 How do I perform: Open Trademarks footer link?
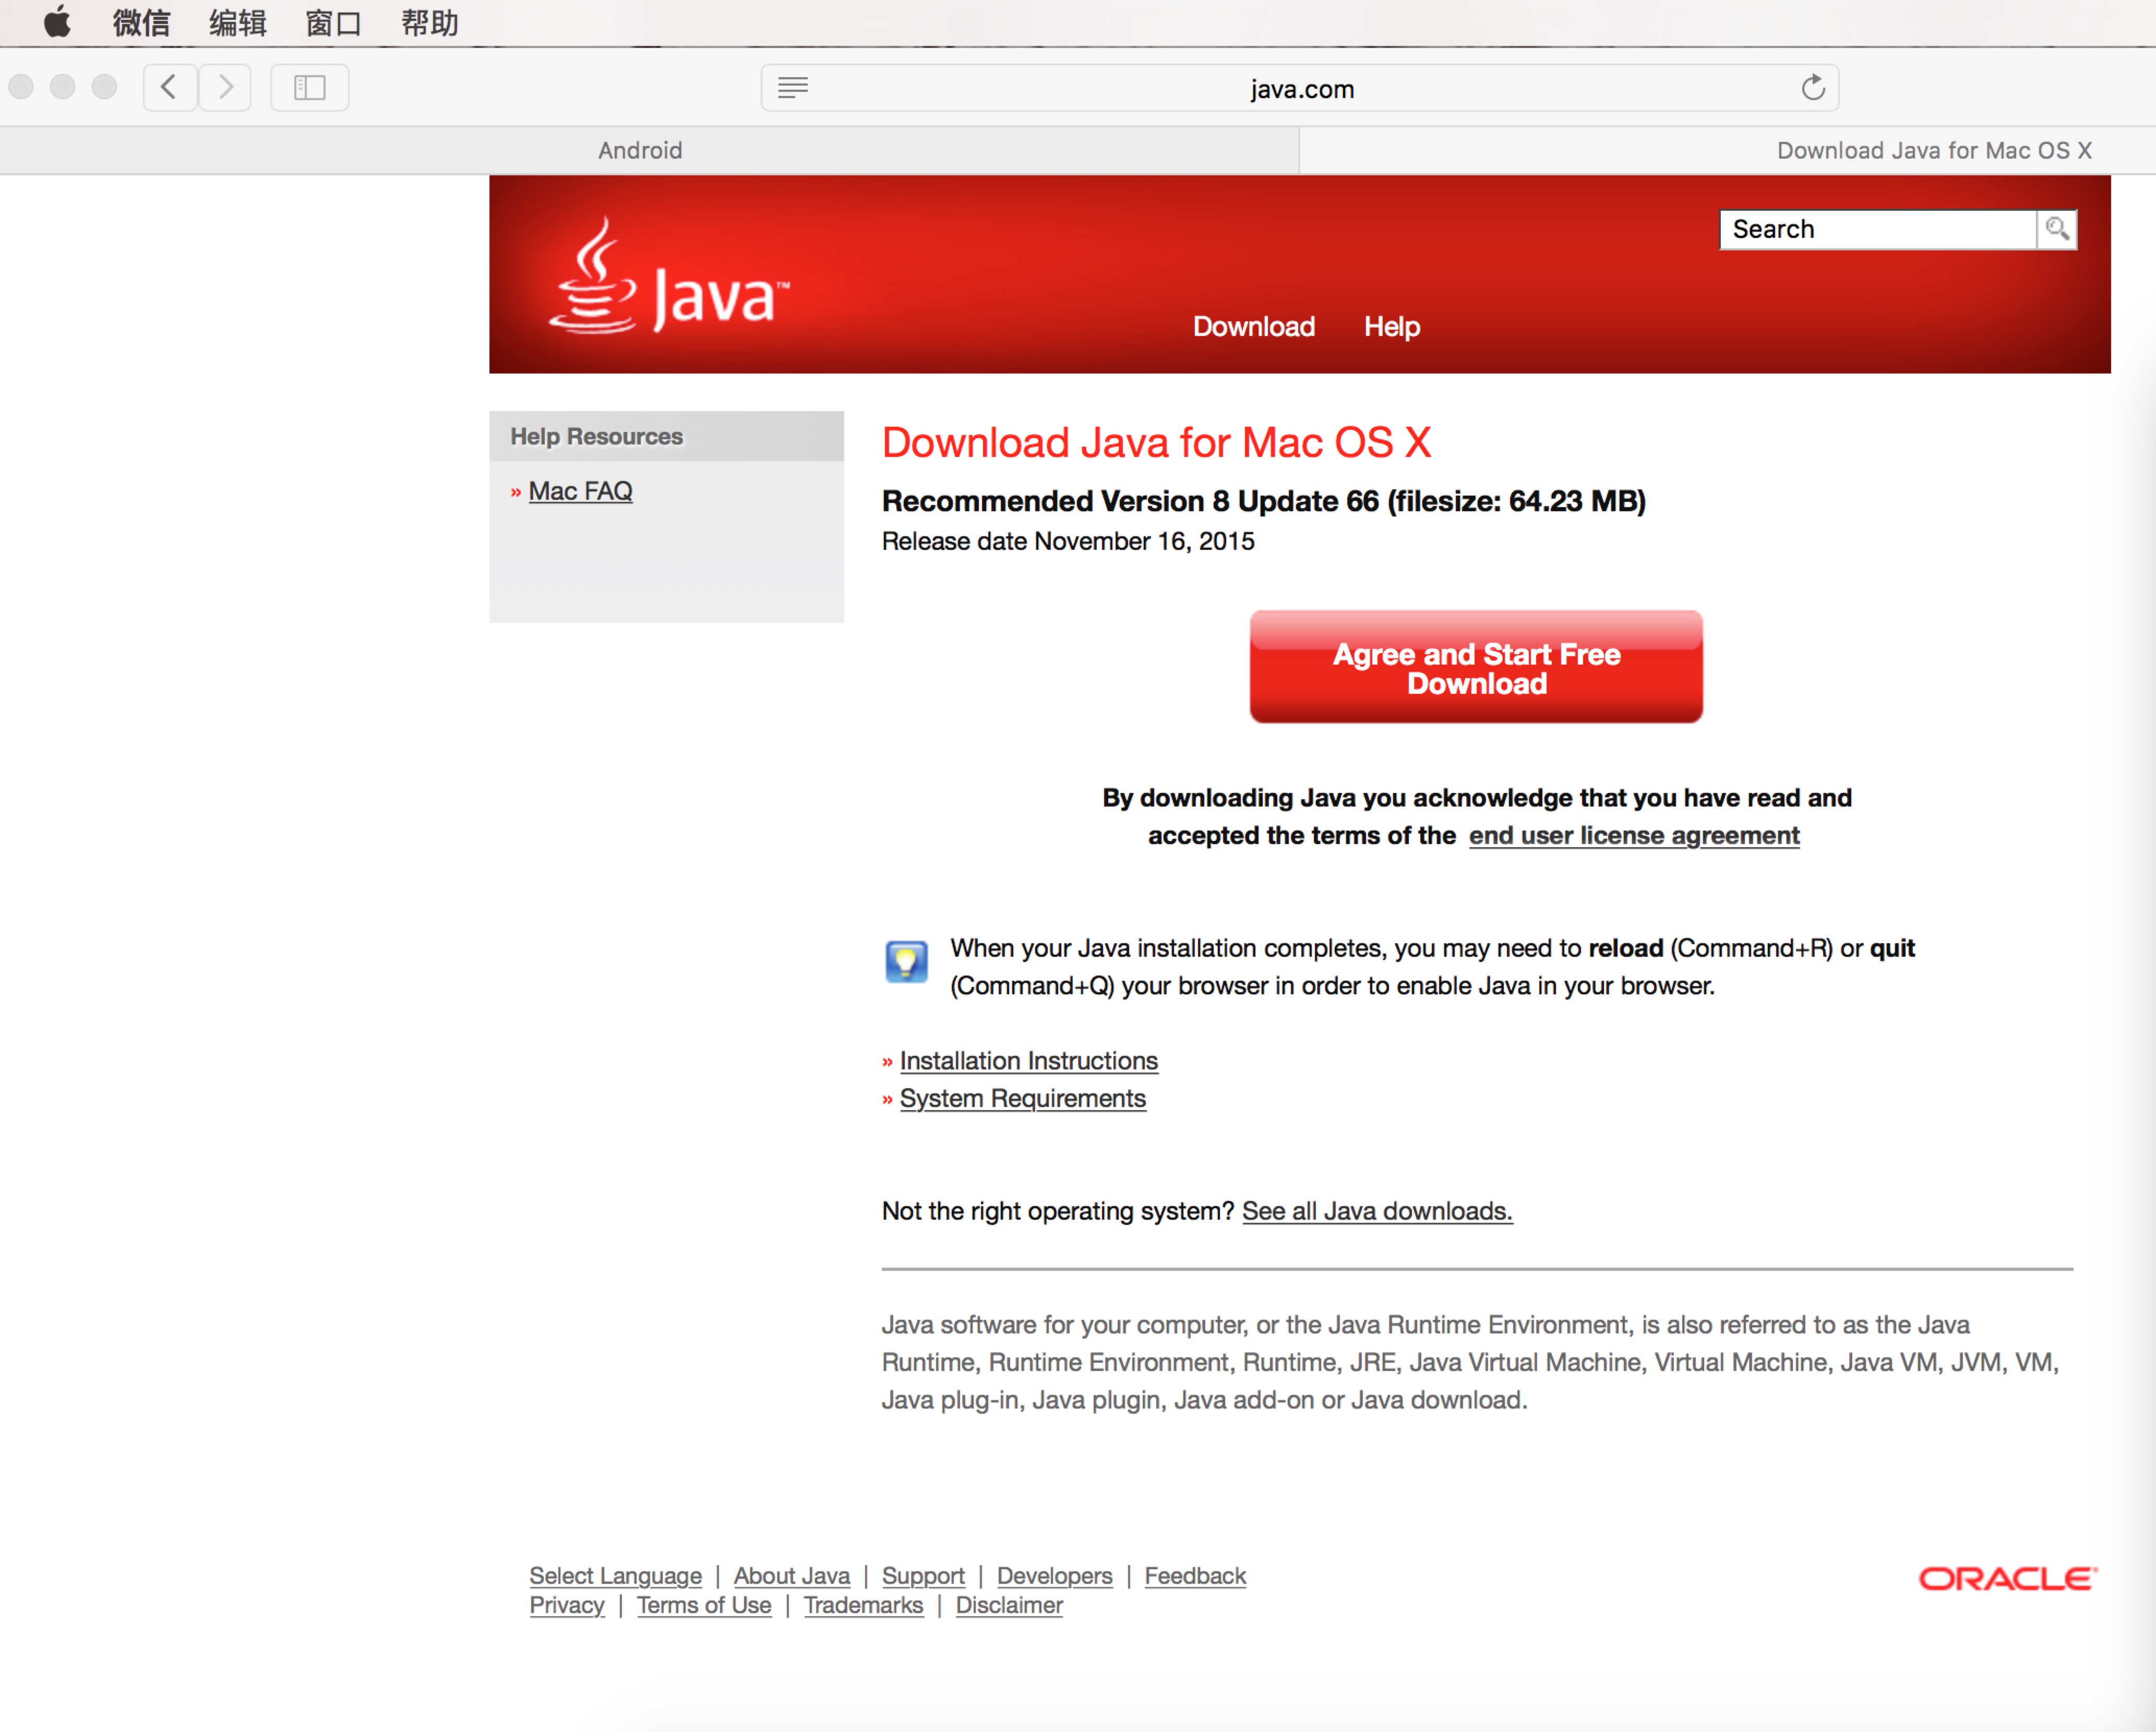863,1605
